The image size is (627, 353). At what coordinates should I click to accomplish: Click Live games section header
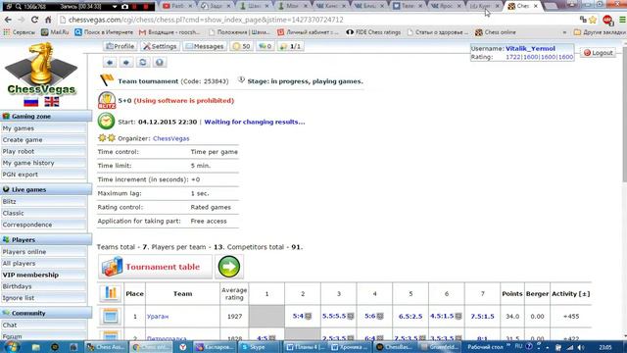46,189
